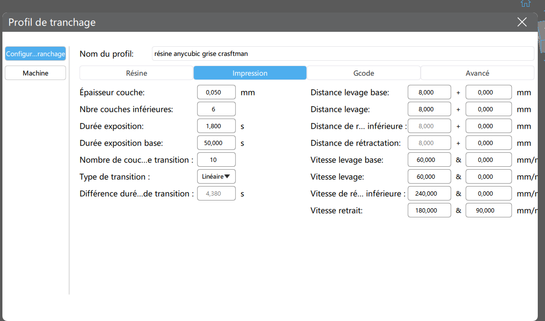This screenshot has width=545, height=321.
Task: Edit Vitesse de ré... inférieure 240,000 field
Action: pyautogui.click(x=429, y=193)
